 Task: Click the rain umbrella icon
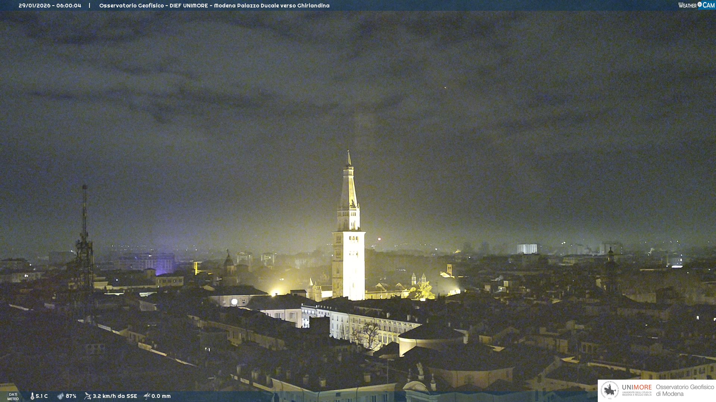[147, 396]
